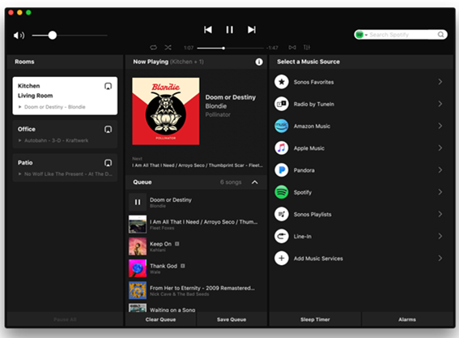
Task: Click the elapsed time 1:07
Action: [x=189, y=48]
